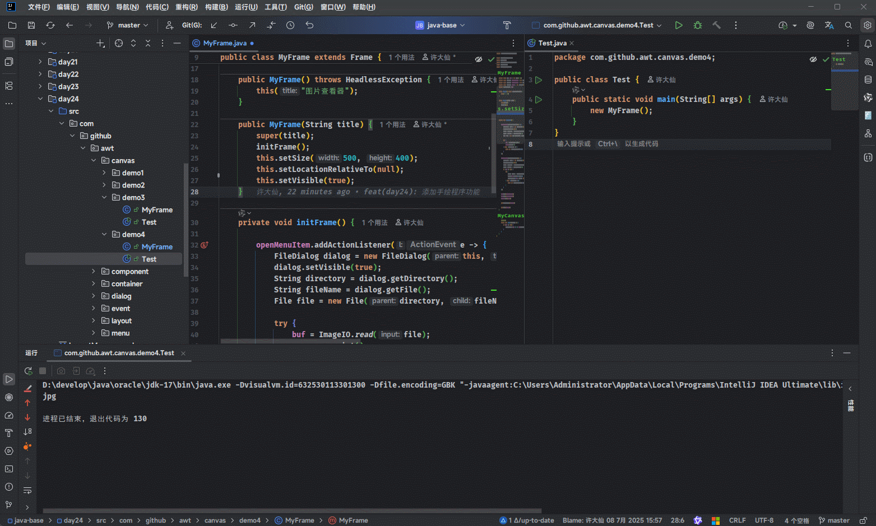Click the Debug bug icon in toolbar
876x526 pixels.
coord(697,25)
